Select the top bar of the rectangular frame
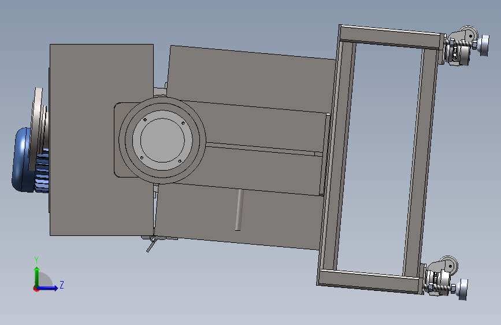This screenshot has height=325, width=501. pos(392,37)
